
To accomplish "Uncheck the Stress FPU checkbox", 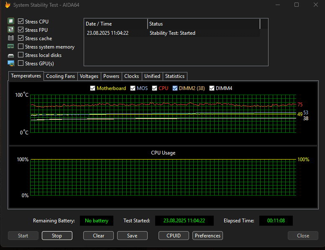I will (21, 30).
